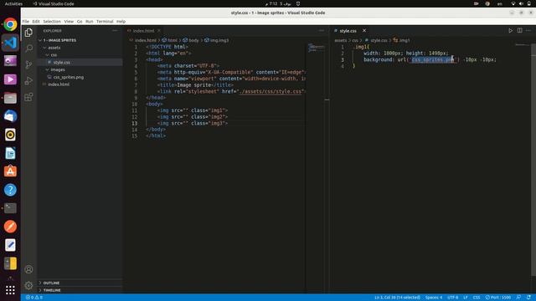Open the Help menu
Screen dimensions: 536x301
coord(121,22)
